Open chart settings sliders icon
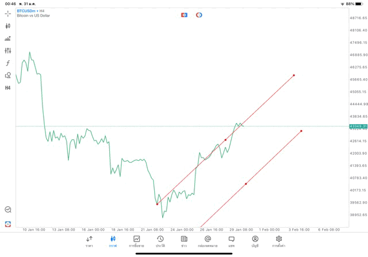This screenshot has height=257, width=368. (x=8, y=51)
